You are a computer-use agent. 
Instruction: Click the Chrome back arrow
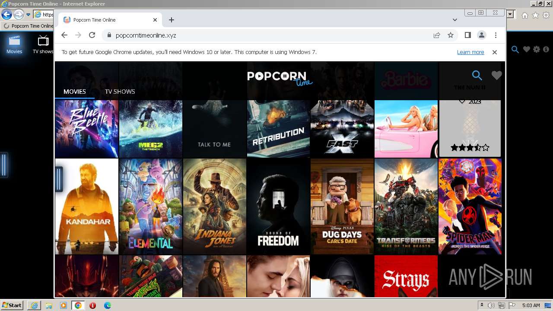pyautogui.click(x=64, y=35)
